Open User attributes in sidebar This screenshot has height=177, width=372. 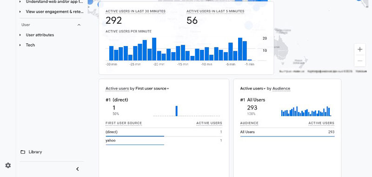(x=40, y=35)
